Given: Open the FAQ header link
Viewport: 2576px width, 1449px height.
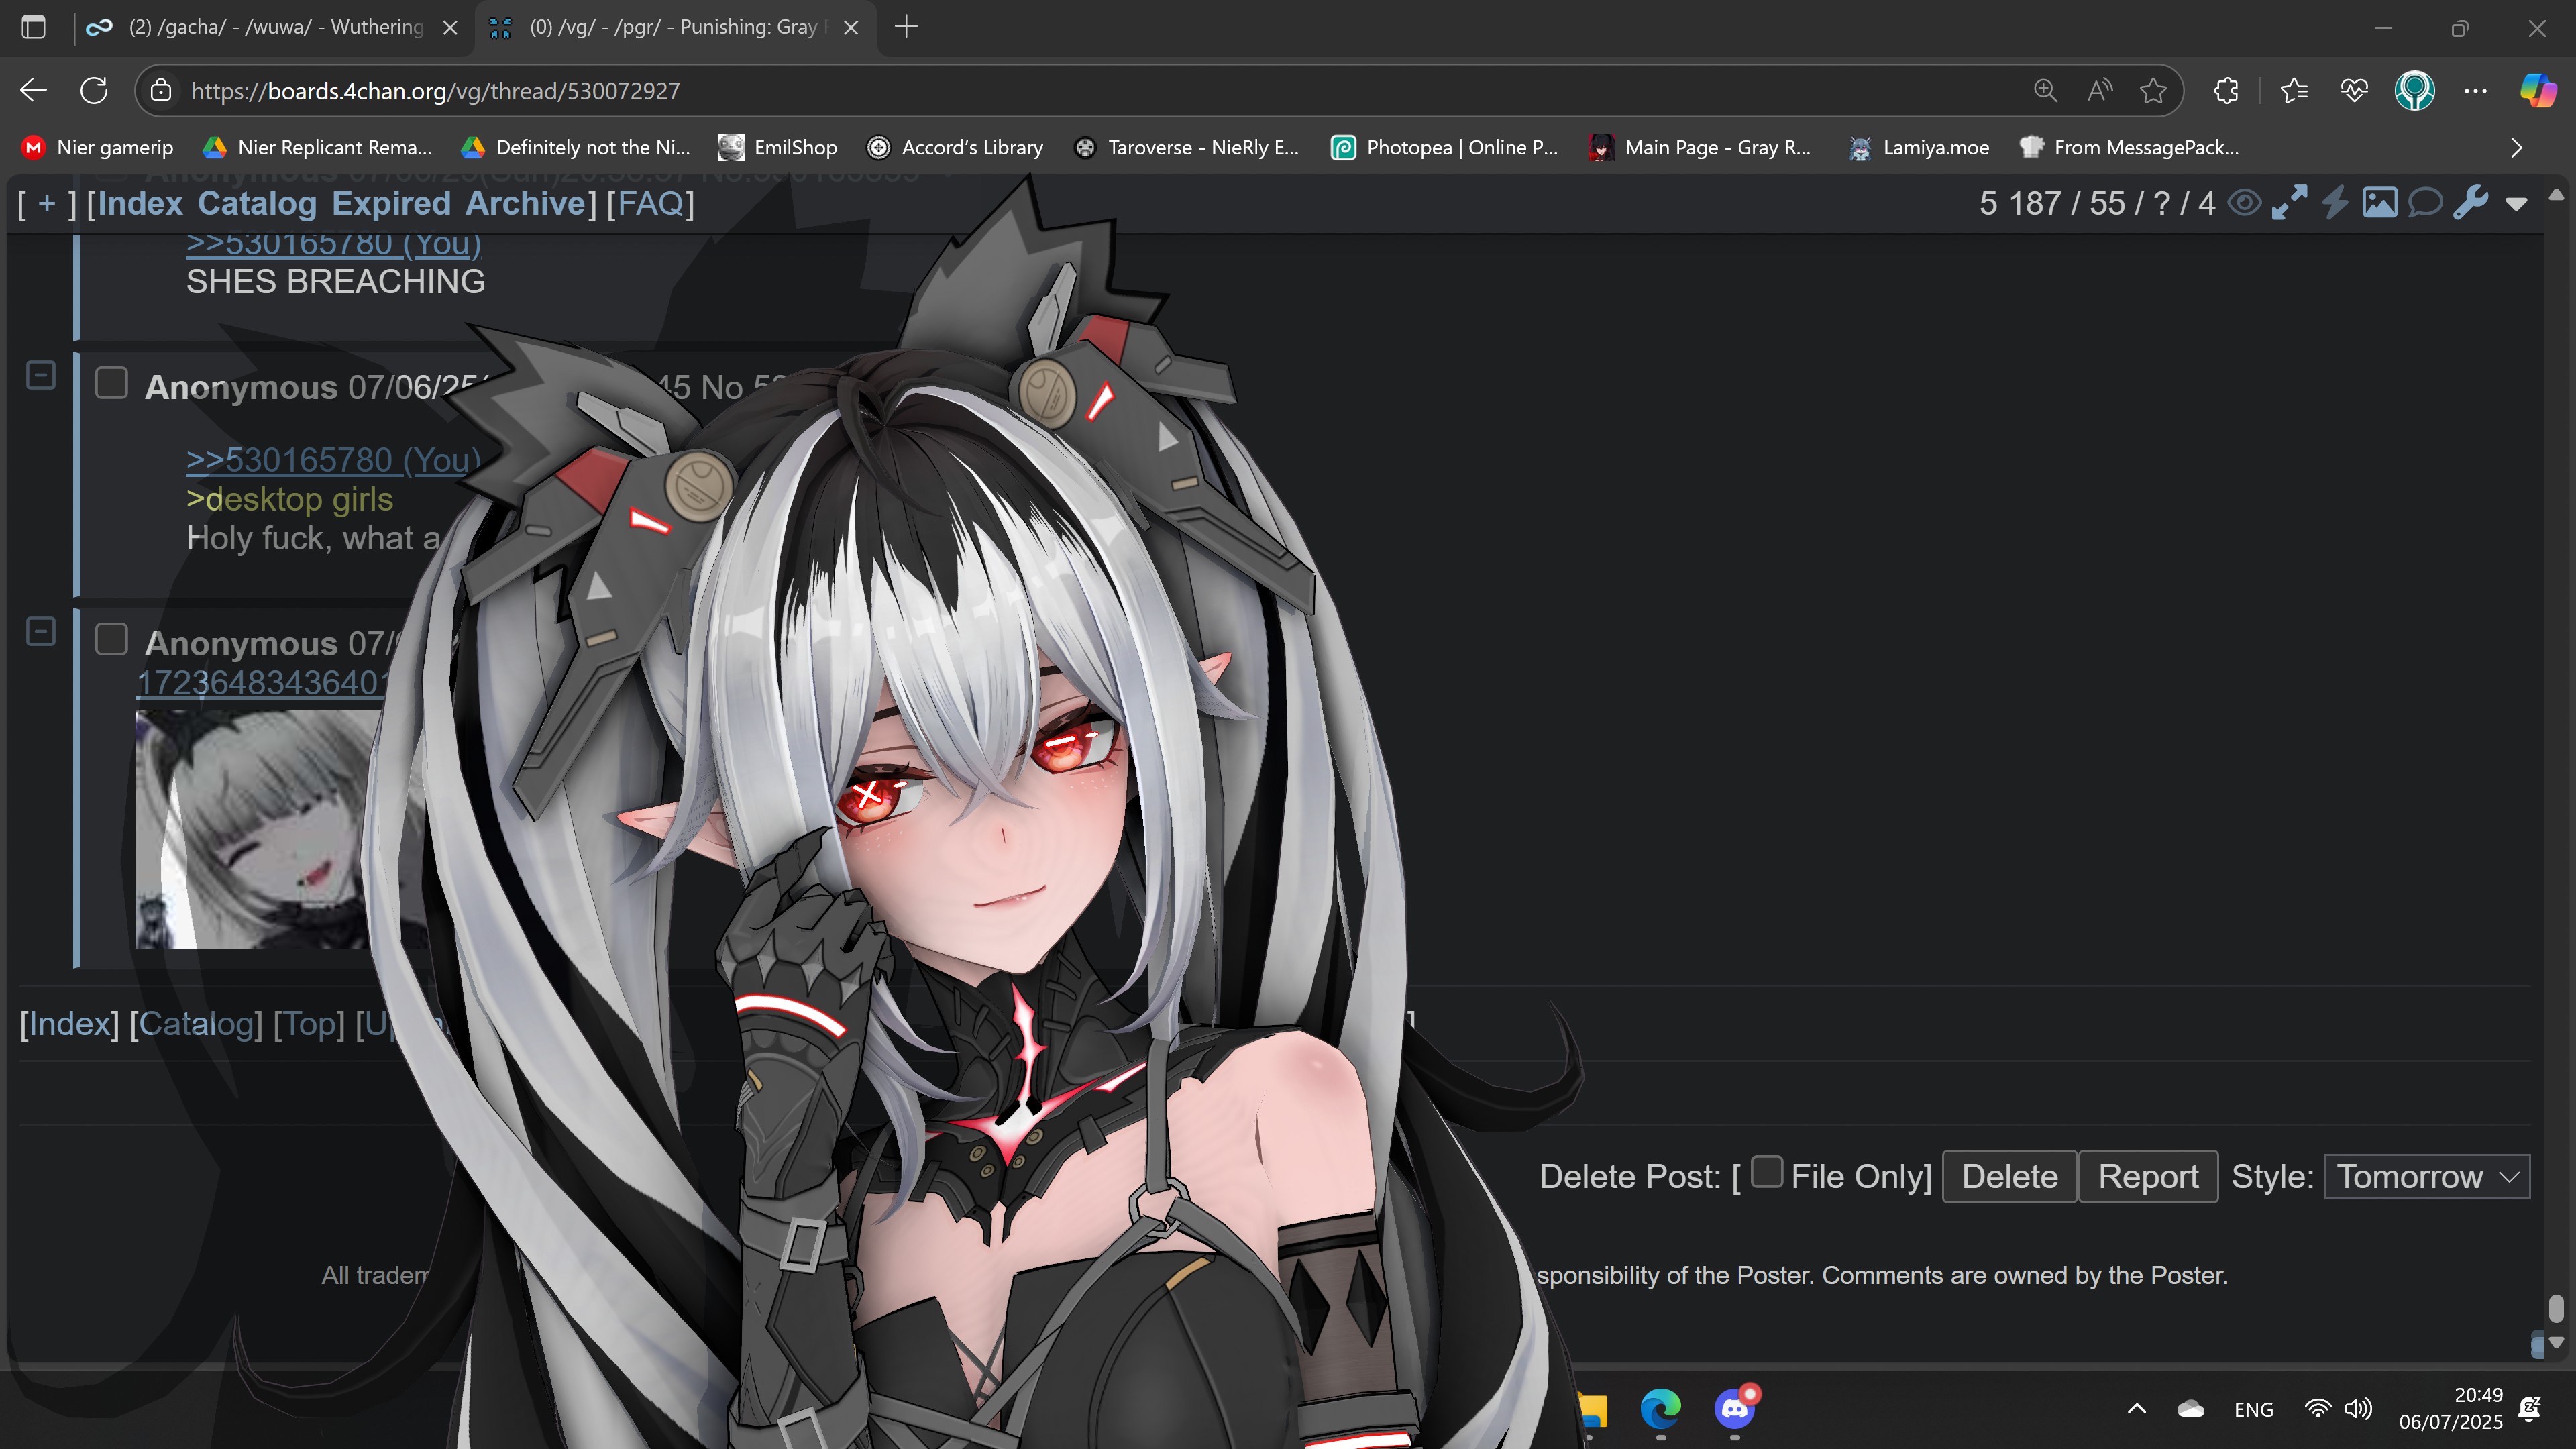Looking at the screenshot, I should (x=650, y=203).
